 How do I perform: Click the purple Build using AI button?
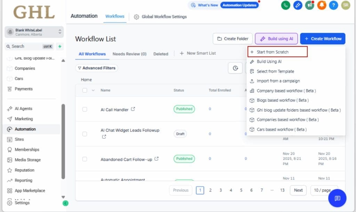pyautogui.click(x=276, y=39)
